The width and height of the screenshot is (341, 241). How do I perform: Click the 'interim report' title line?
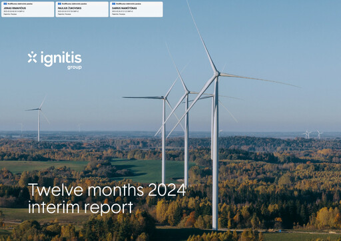tap(81, 208)
